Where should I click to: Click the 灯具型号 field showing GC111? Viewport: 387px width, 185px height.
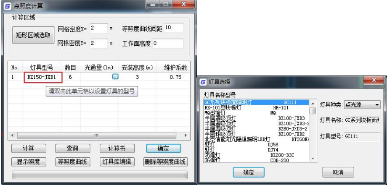(362, 136)
